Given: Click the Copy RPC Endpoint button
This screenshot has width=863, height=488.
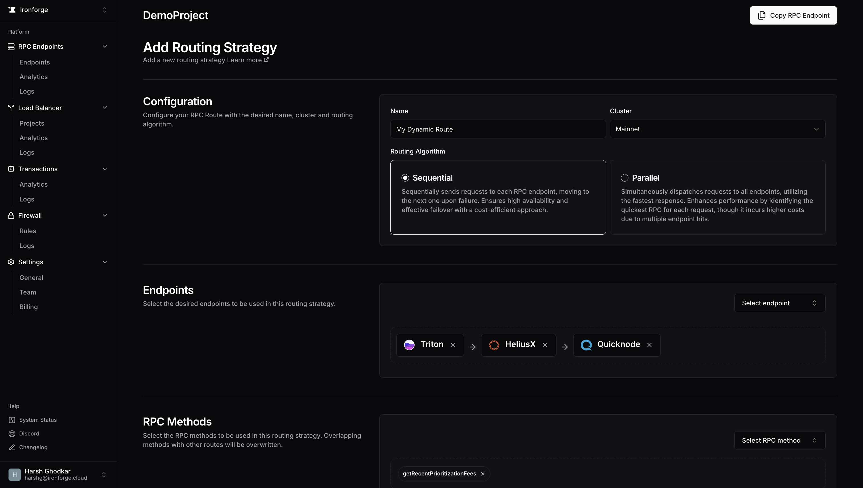Looking at the screenshot, I should tap(793, 15).
